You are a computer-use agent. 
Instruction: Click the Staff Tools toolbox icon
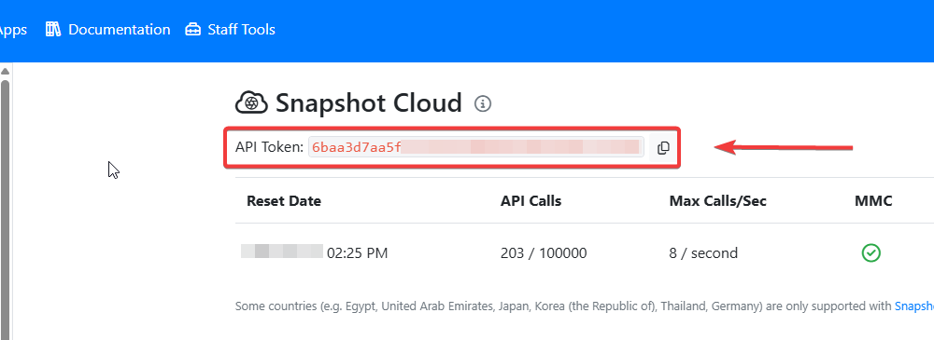pos(193,29)
